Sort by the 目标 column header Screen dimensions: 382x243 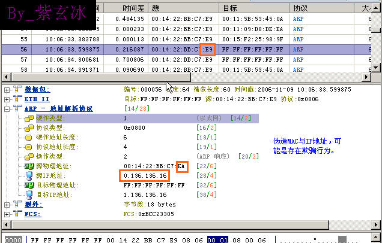(x=254, y=8)
